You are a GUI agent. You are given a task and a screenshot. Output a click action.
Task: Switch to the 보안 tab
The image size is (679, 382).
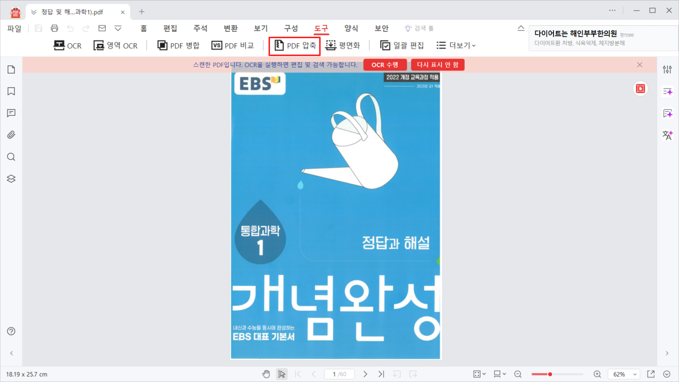point(382,28)
